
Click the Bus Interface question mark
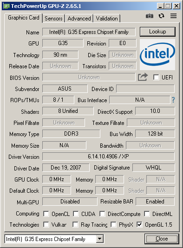(x=173, y=100)
